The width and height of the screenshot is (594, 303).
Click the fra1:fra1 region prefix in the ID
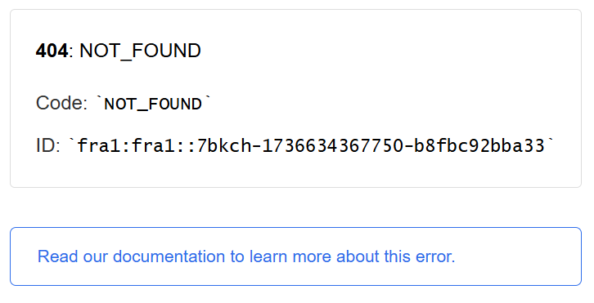pyautogui.click(x=127, y=146)
